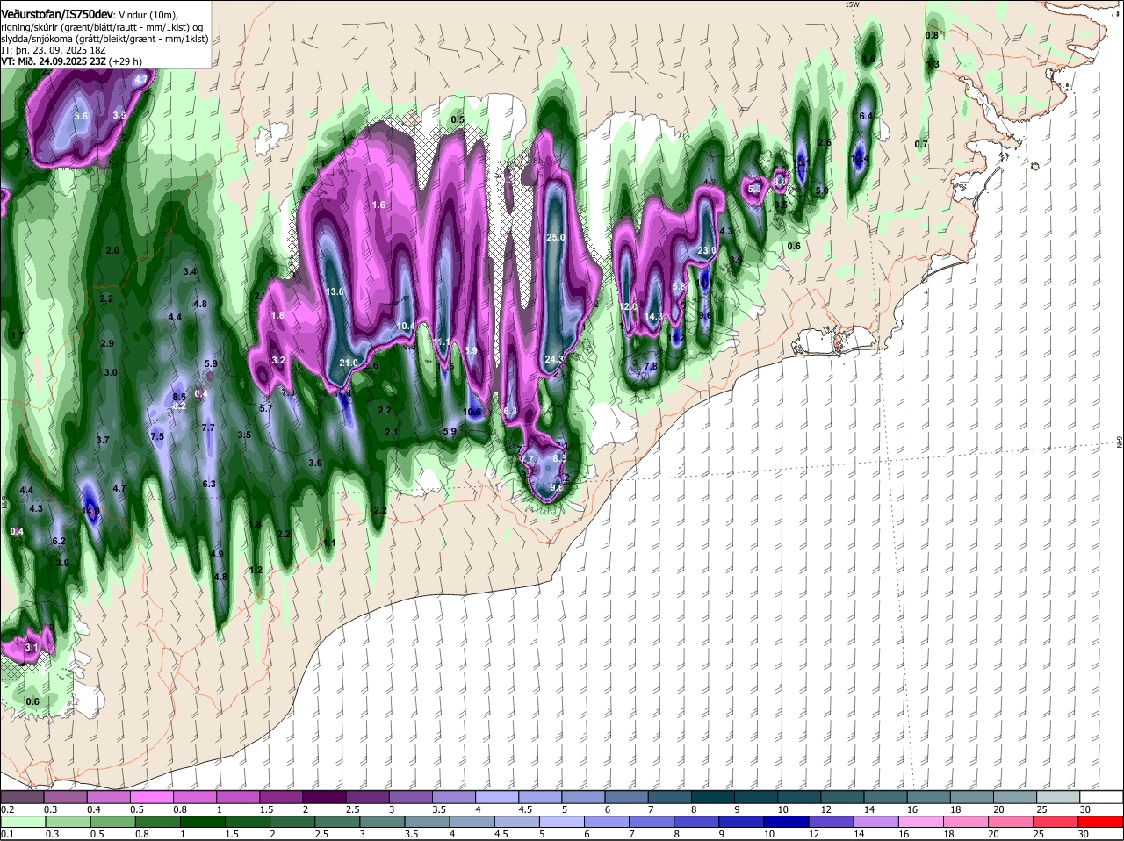Click the 6.3 value on the map

pyautogui.click(x=209, y=484)
